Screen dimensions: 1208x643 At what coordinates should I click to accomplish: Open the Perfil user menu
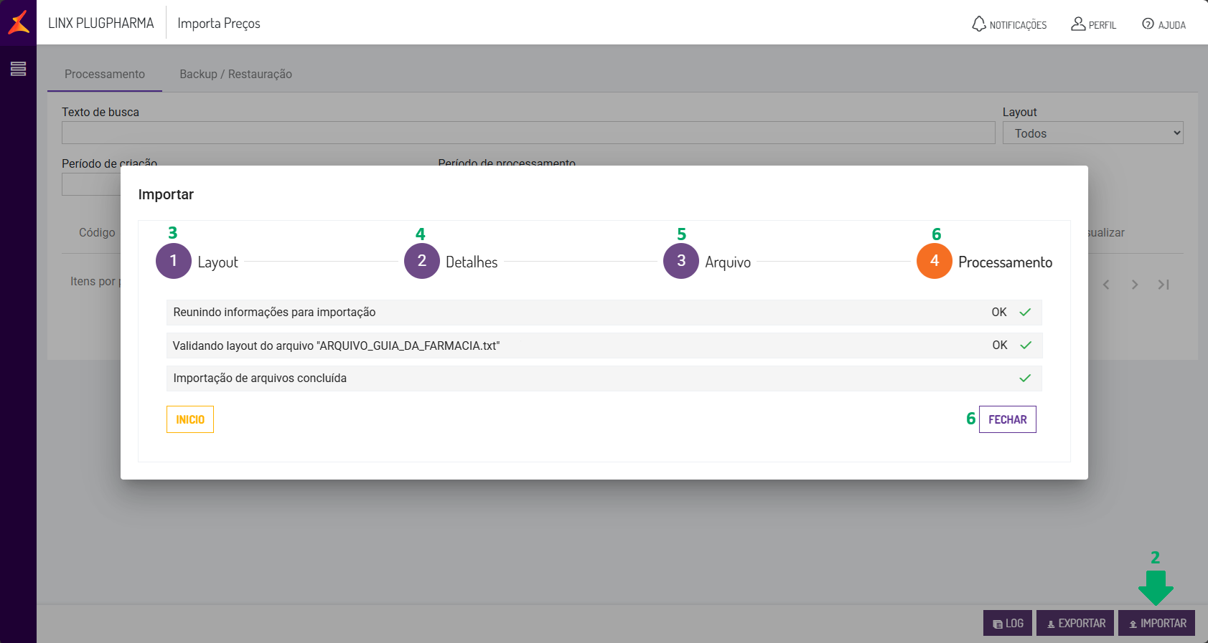(x=1093, y=24)
